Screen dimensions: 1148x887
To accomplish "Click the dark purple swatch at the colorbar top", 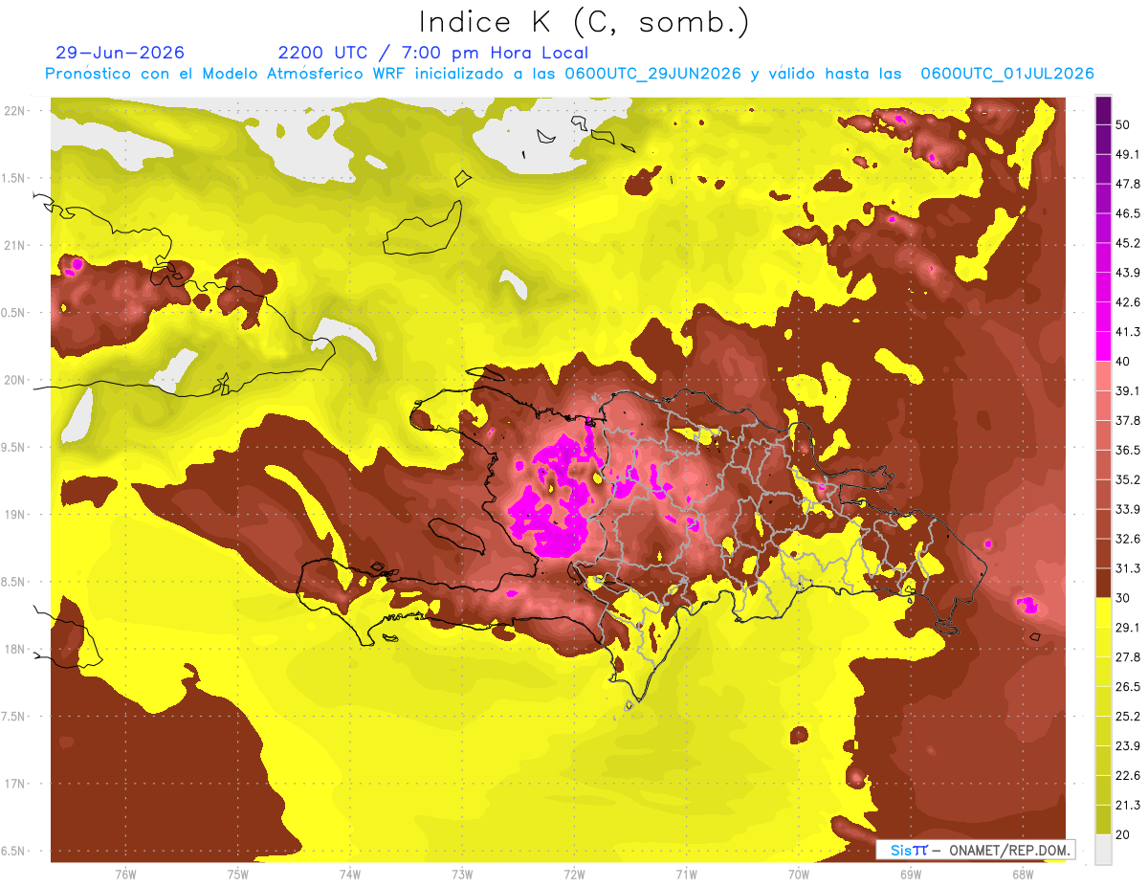I will point(1103,110).
